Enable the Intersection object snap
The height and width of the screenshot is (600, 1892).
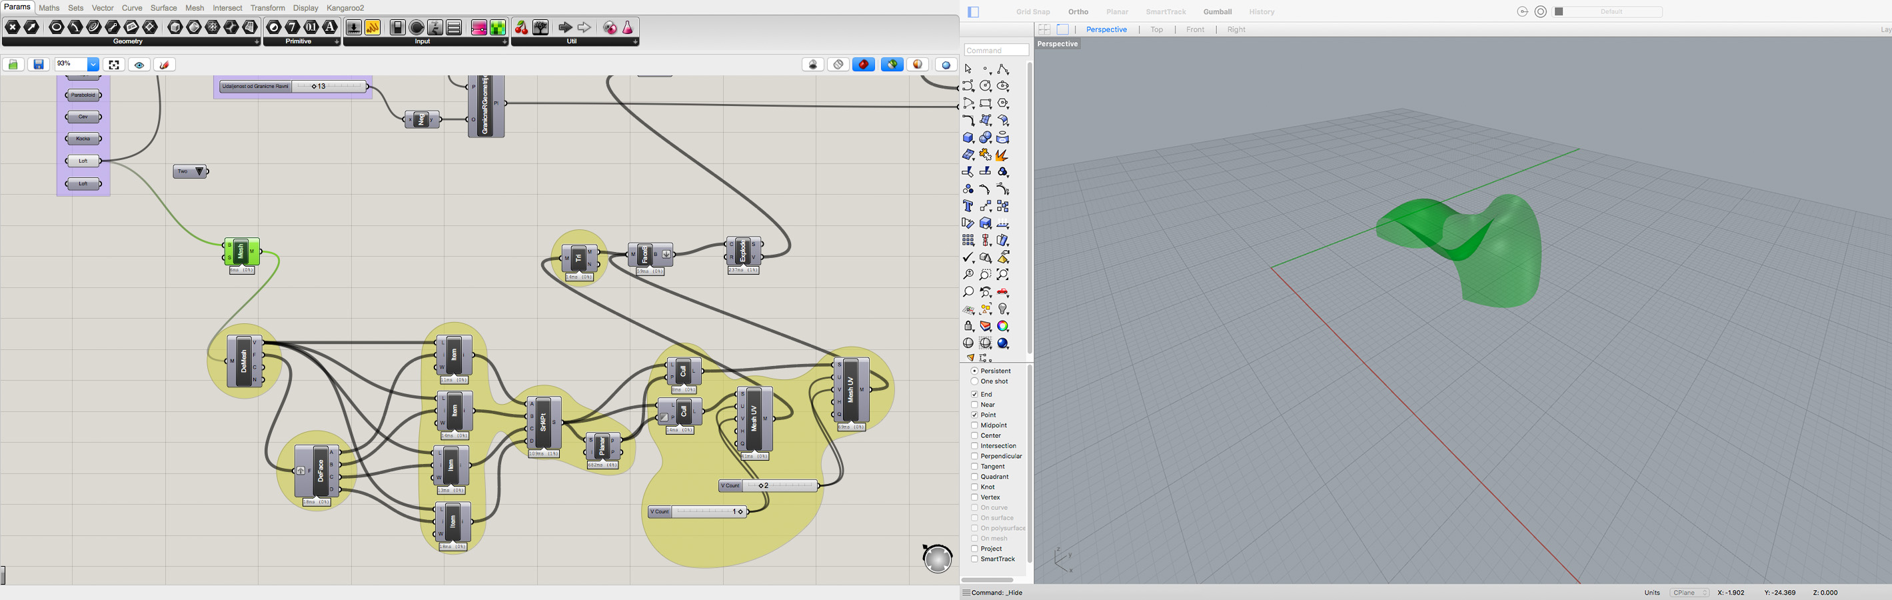tap(974, 446)
